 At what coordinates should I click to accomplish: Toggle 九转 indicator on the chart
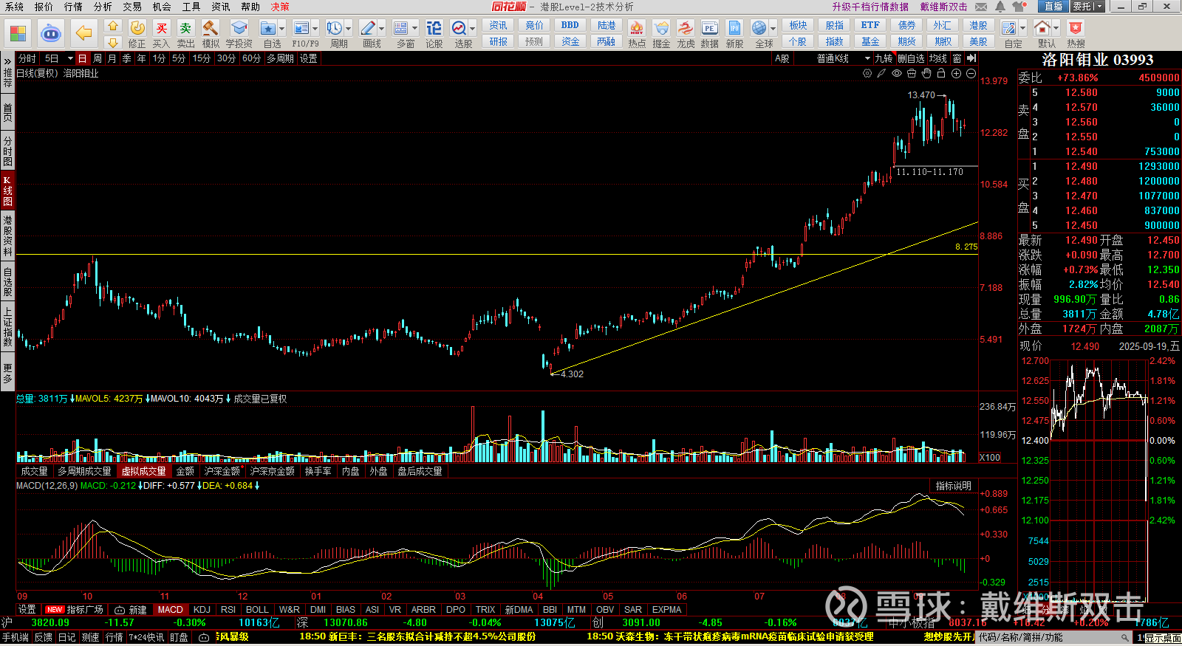tap(884, 58)
